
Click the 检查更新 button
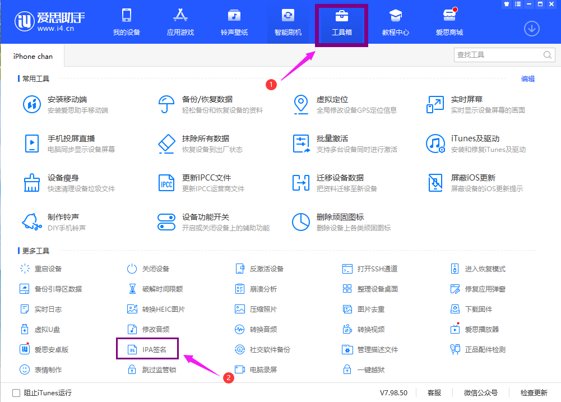[x=534, y=393]
